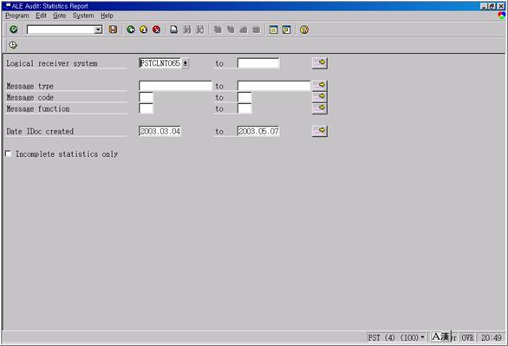Open the Edit menu
The image size is (508, 346).
pyautogui.click(x=41, y=16)
